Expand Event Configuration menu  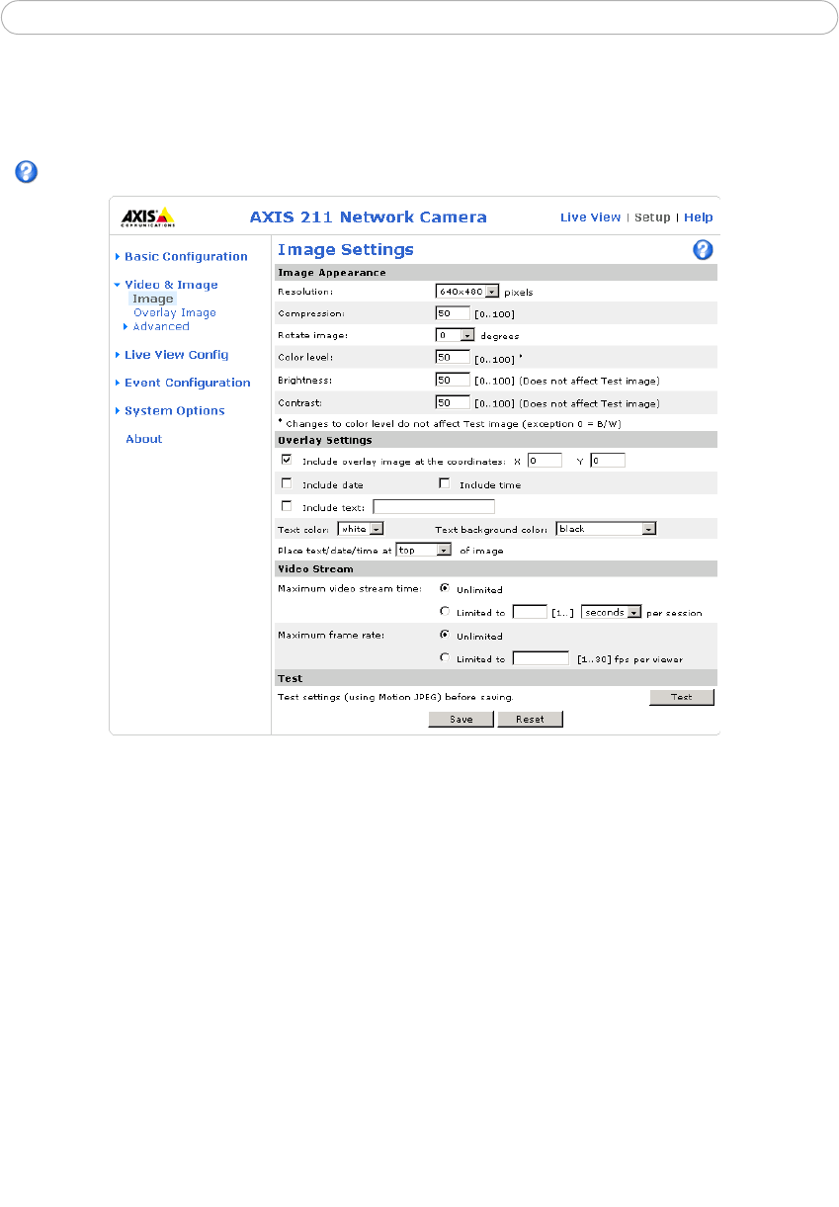coord(183,383)
